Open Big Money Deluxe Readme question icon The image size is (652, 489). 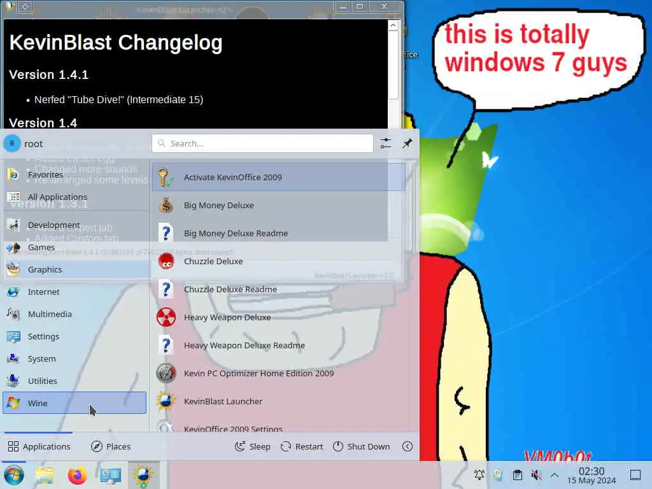[x=166, y=233]
